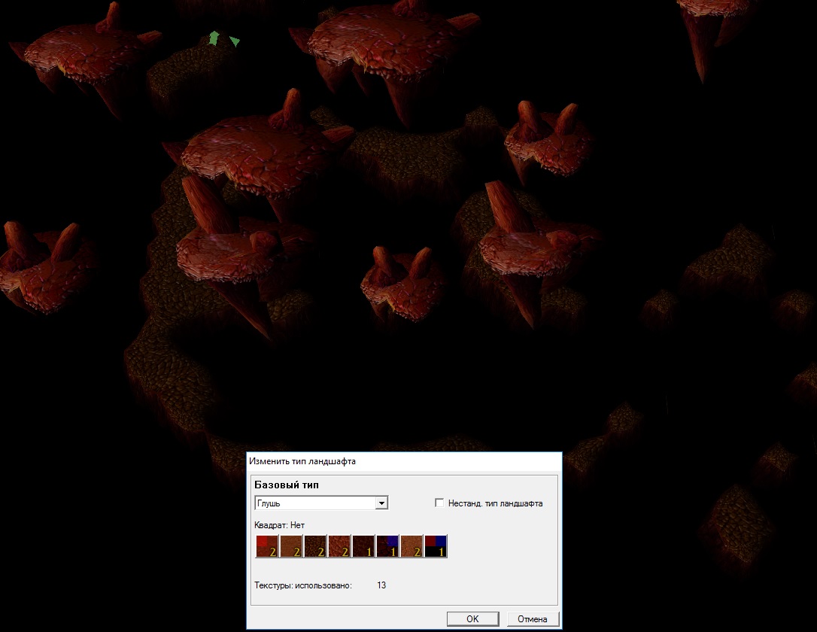Pick the fifth, dark brown tile numbered 1
The image size is (817, 632).
tap(363, 546)
